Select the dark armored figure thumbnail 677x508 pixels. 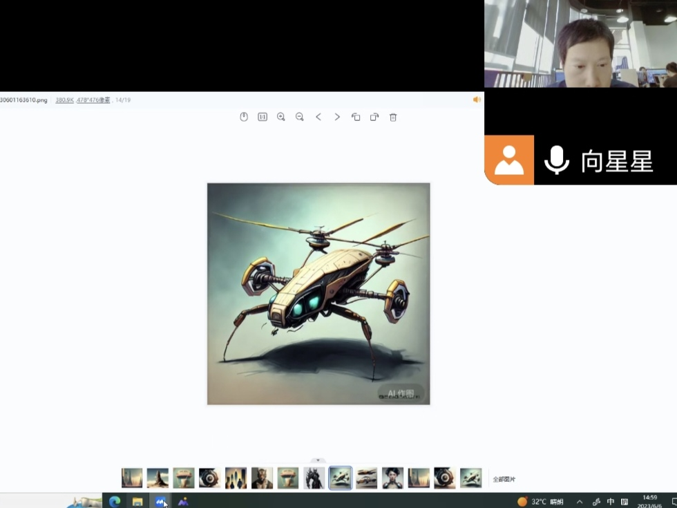click(x=314, y=478)
